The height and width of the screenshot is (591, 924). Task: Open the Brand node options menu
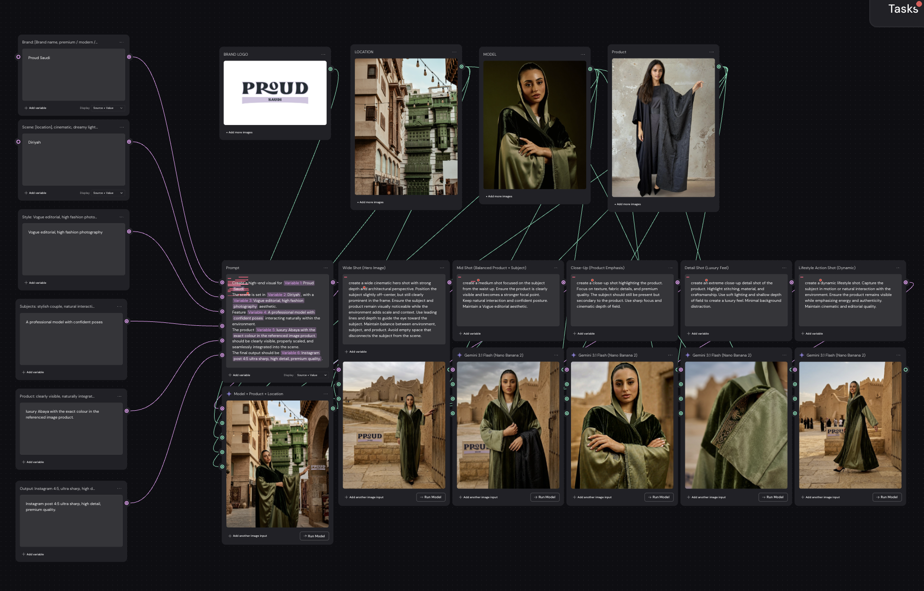pos(121,42)
